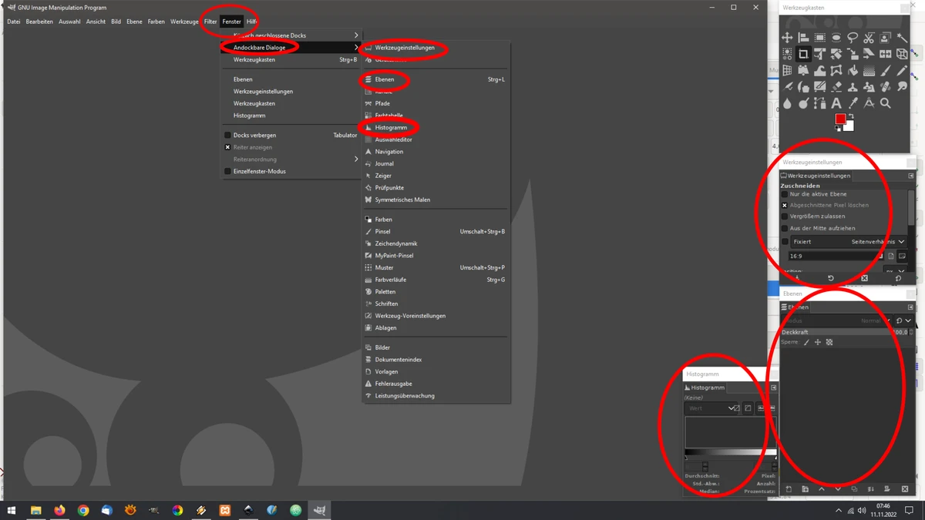Select the Crop tool in toolbox

(x=803, y=54)
